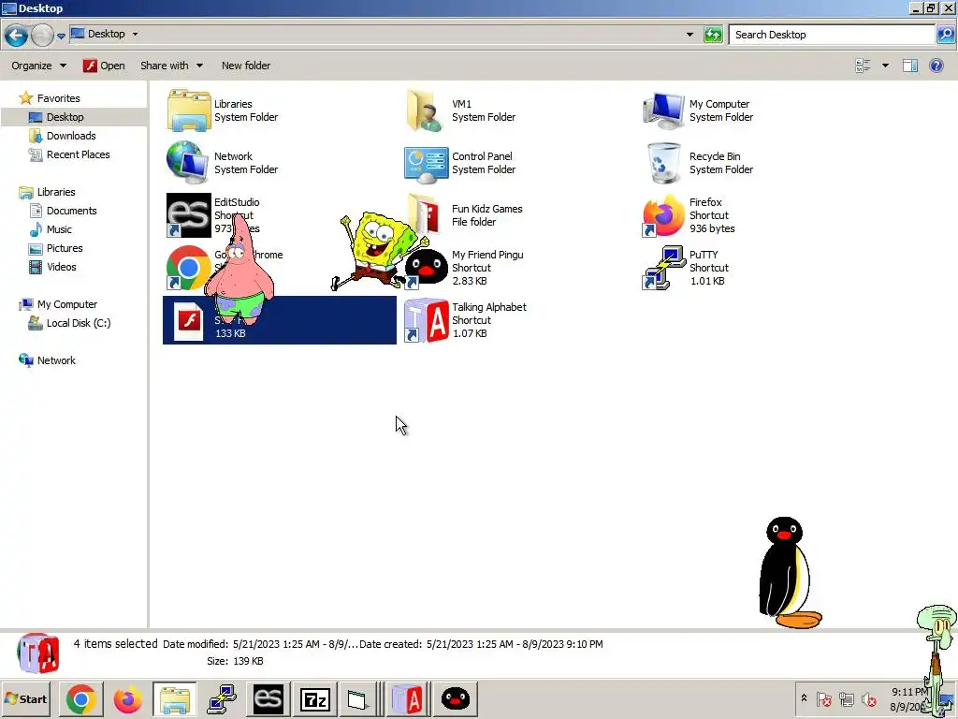Open the Organize menu
The width and height of the screenshot is (958, 719).
[38, 66]
